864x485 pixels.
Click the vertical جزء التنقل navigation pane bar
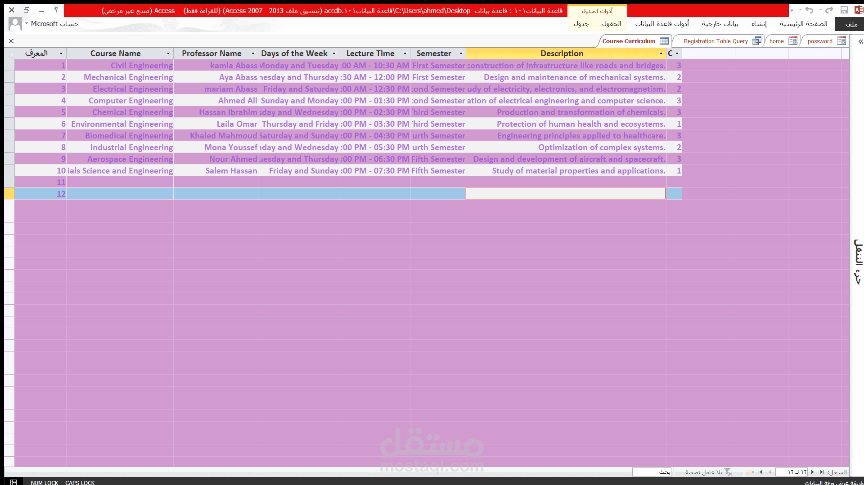(858, 262)
